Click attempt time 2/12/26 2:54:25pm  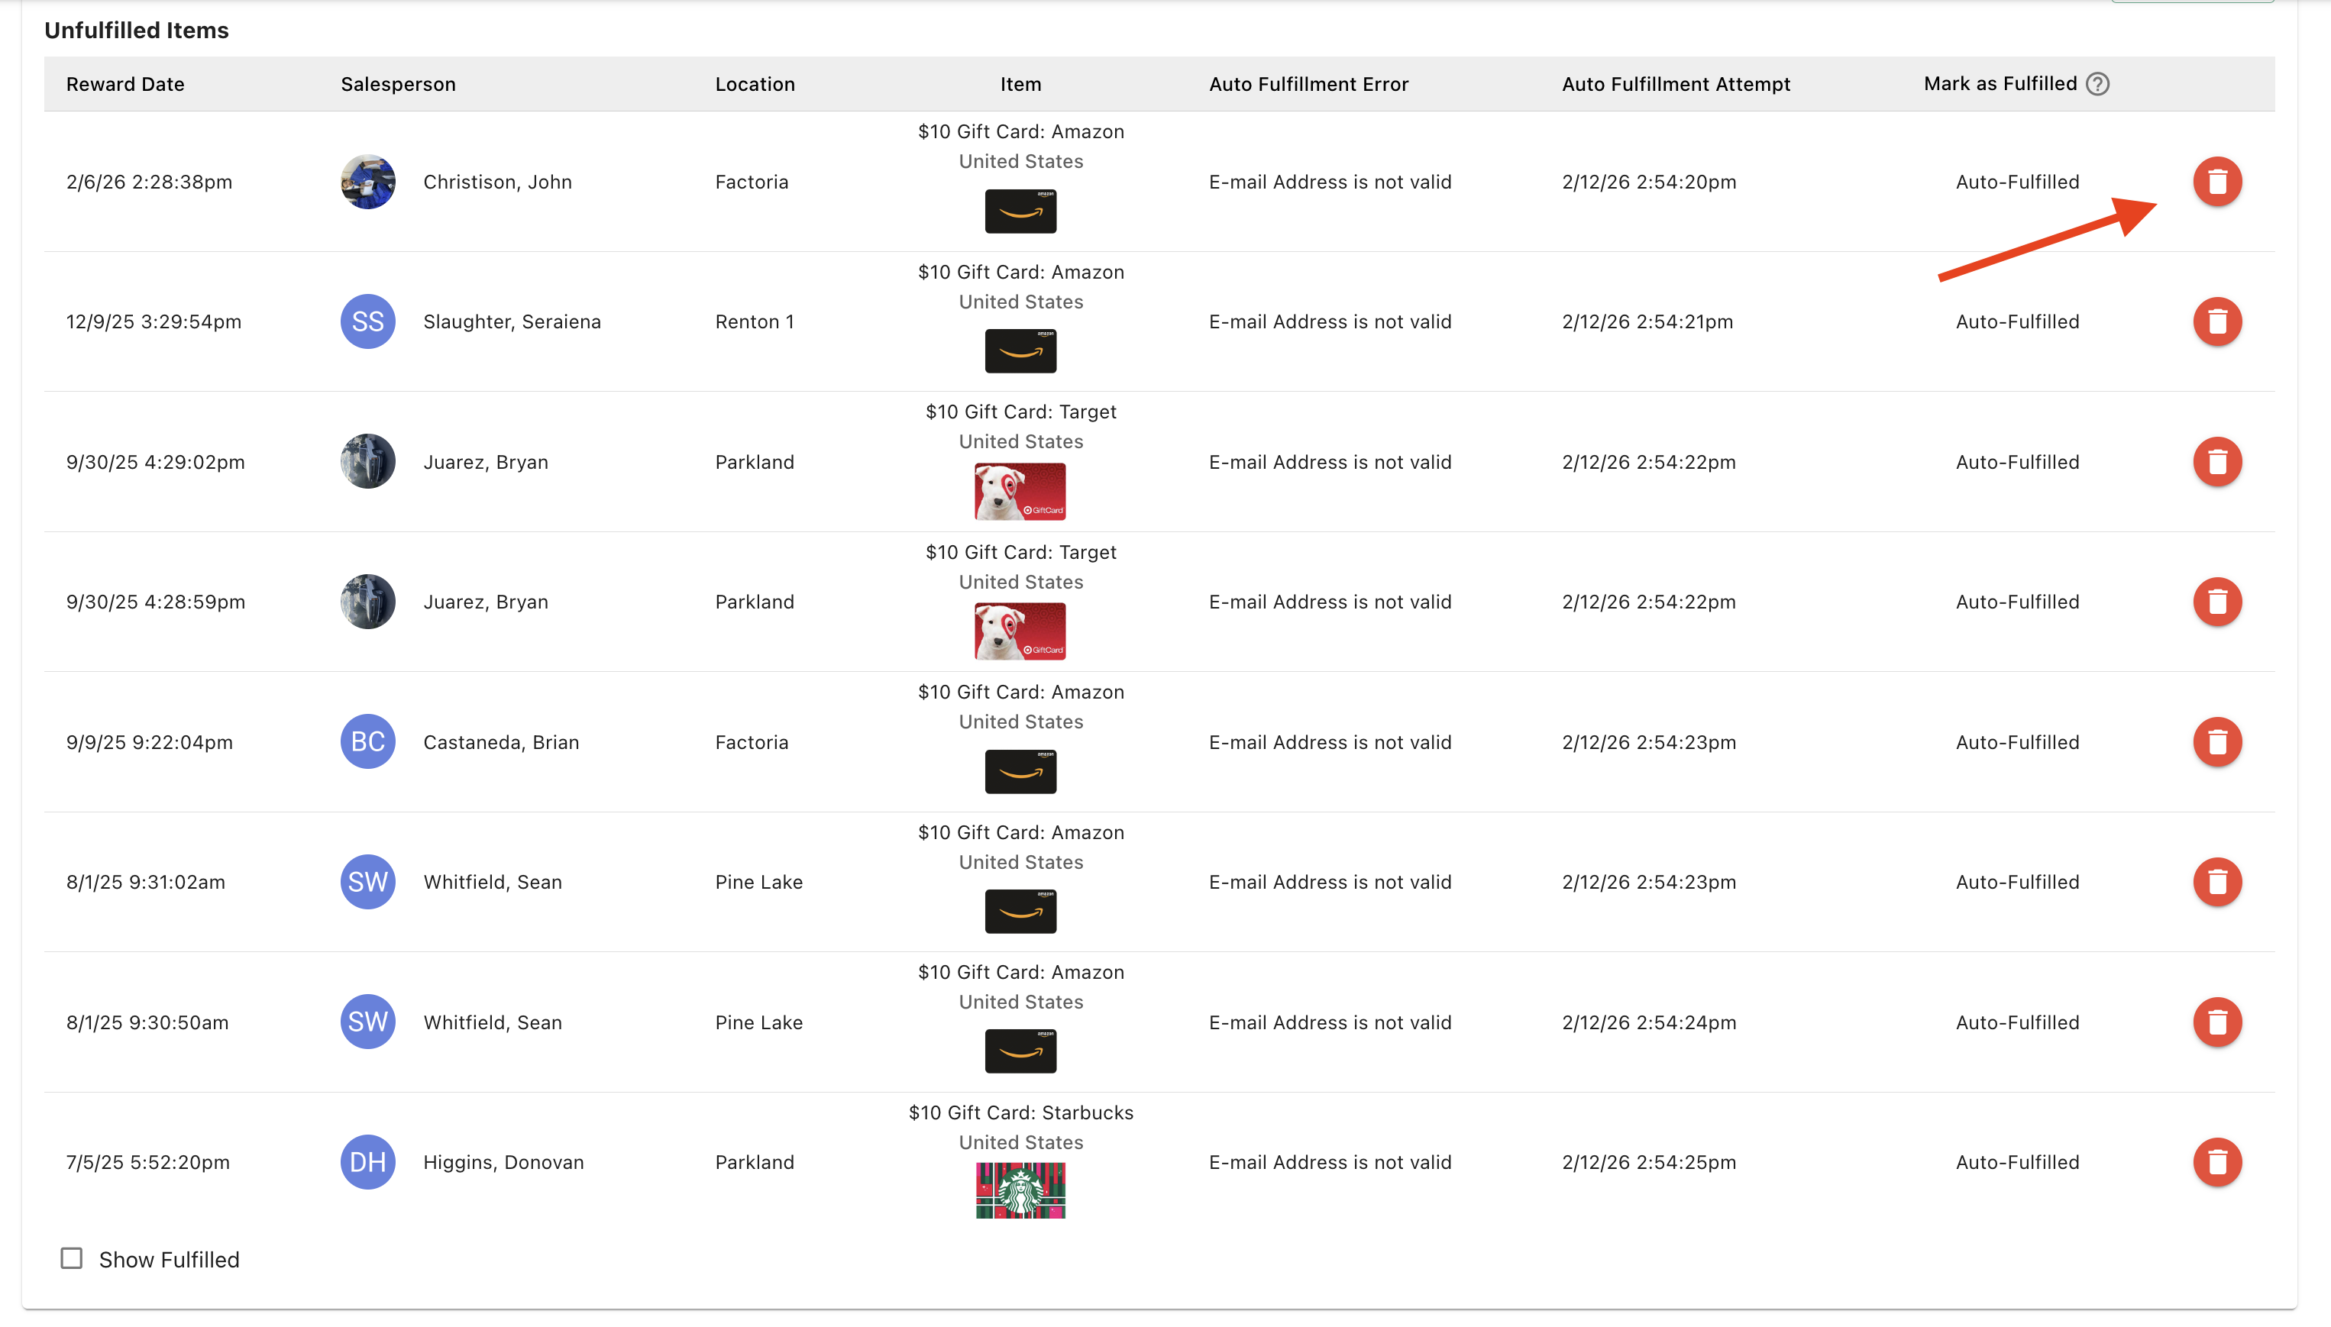click(x=1648, y=1163)
